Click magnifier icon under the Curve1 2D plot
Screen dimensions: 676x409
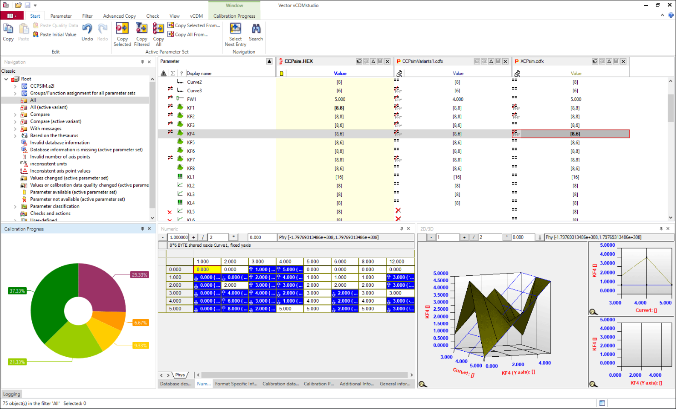[x=593, y=312]
